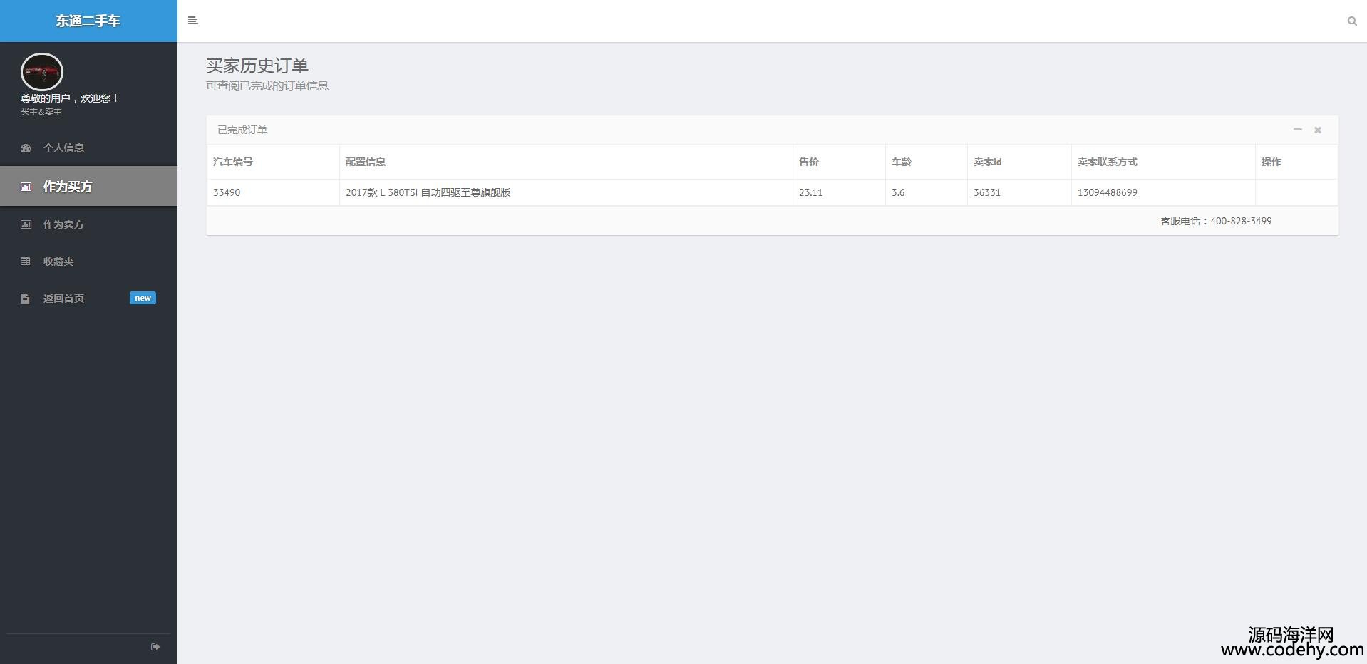This screenshot has height=664, width=1367.
Task: Click the 买主&卖主 role label
Action: click(x=41, y=112)
